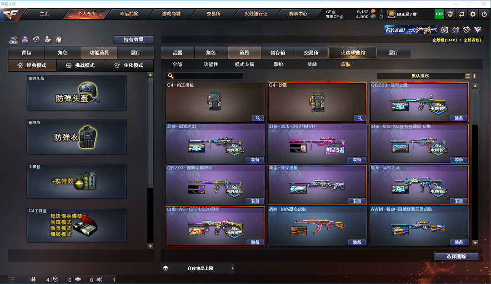Click the skin grid scrollbar up arrow
491x284 pixels.
coord(475,85)
